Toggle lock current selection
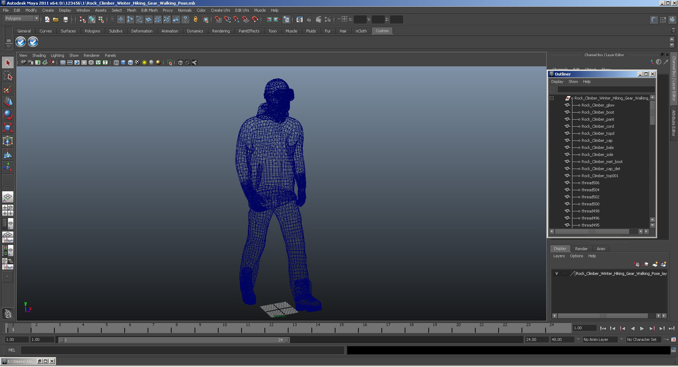 [196, 19]
